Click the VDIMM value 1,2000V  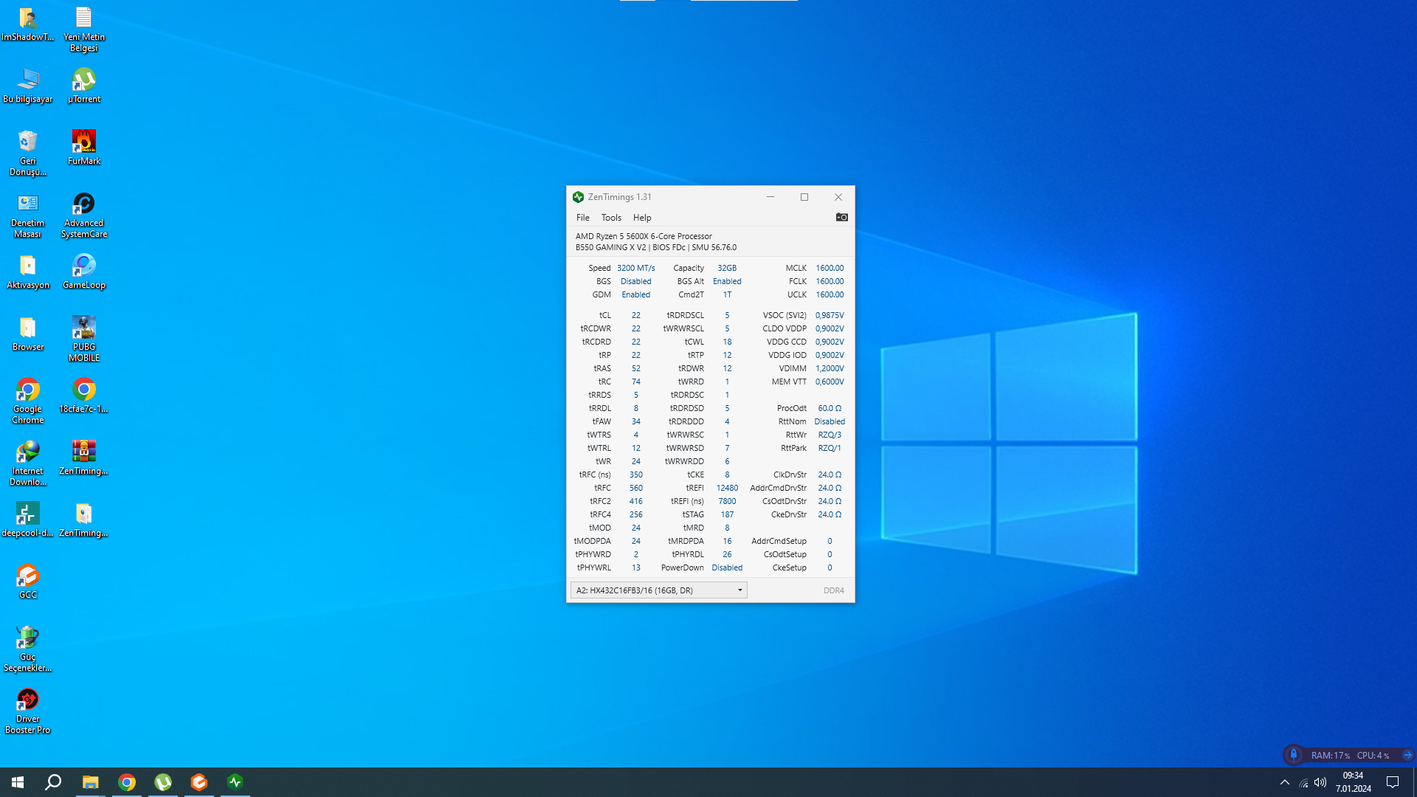[830, 368]
